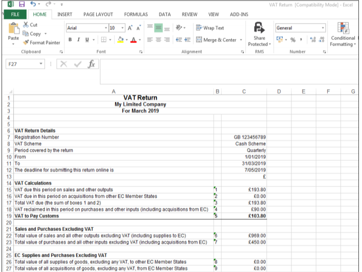Viewport: 362px width, 272px height.
Task: Click the Name Box showing F27
Action: click(22, 64)
